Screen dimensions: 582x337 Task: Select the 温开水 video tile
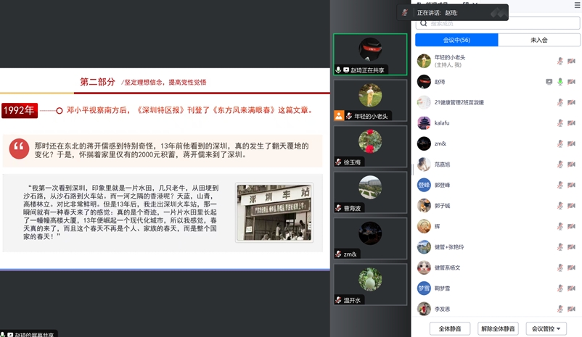(370, 284)
